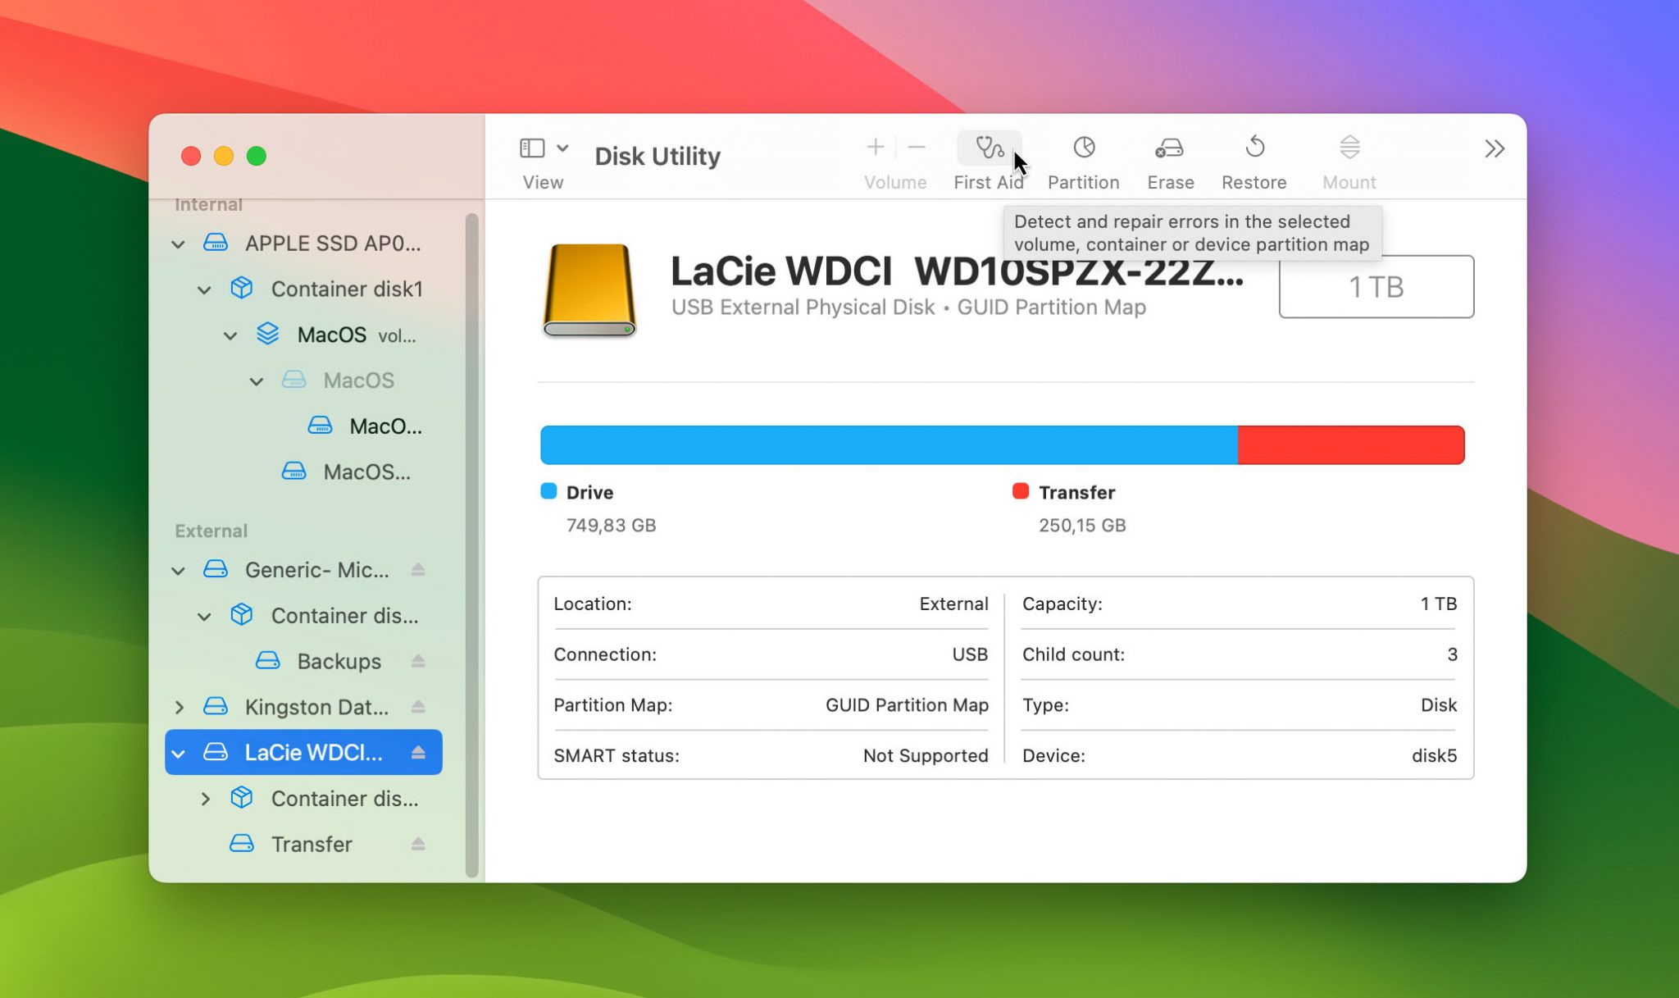
Task: Select the Transfer volume in sidebar
Action: click(312, 844)
